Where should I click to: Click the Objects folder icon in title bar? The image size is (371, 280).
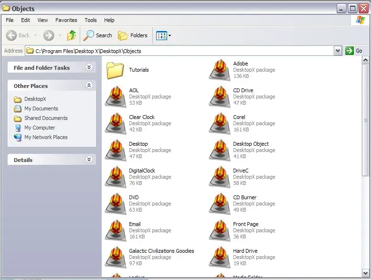click(x=6, y=8)
